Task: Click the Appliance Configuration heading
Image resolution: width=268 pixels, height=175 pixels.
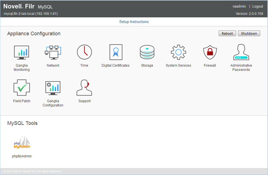Action: [x=34, y=34]
